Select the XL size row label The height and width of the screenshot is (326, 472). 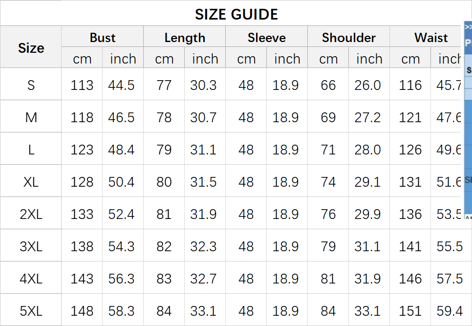[x=31, y=182]
